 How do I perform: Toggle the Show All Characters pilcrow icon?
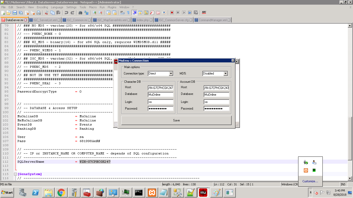pos(128,13)
